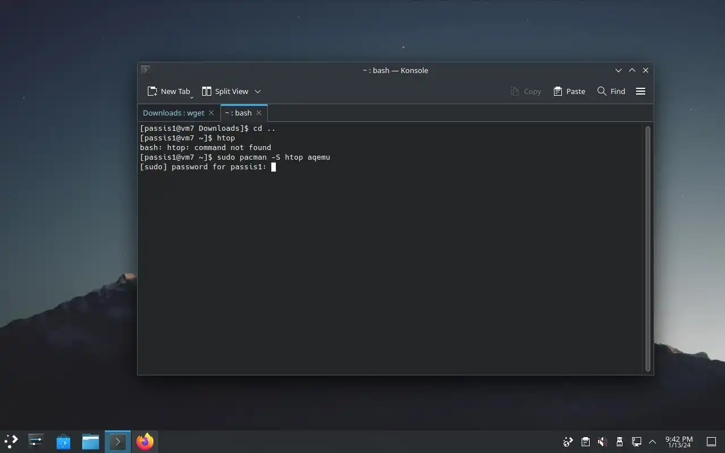
Task: Open the network connections tray icon
Action: pyautogui.click(x=637, y=442)
